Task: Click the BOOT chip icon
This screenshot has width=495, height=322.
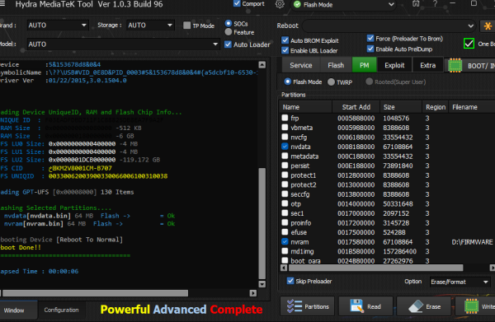Action: point(455,66)
